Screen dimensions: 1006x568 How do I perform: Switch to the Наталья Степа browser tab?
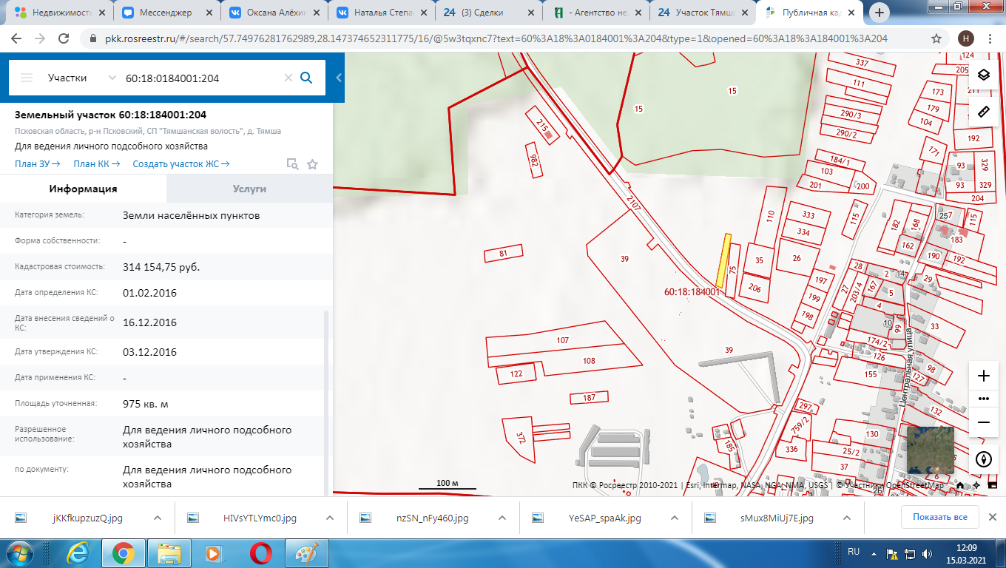pyautogui.click(x=381, y=12)
